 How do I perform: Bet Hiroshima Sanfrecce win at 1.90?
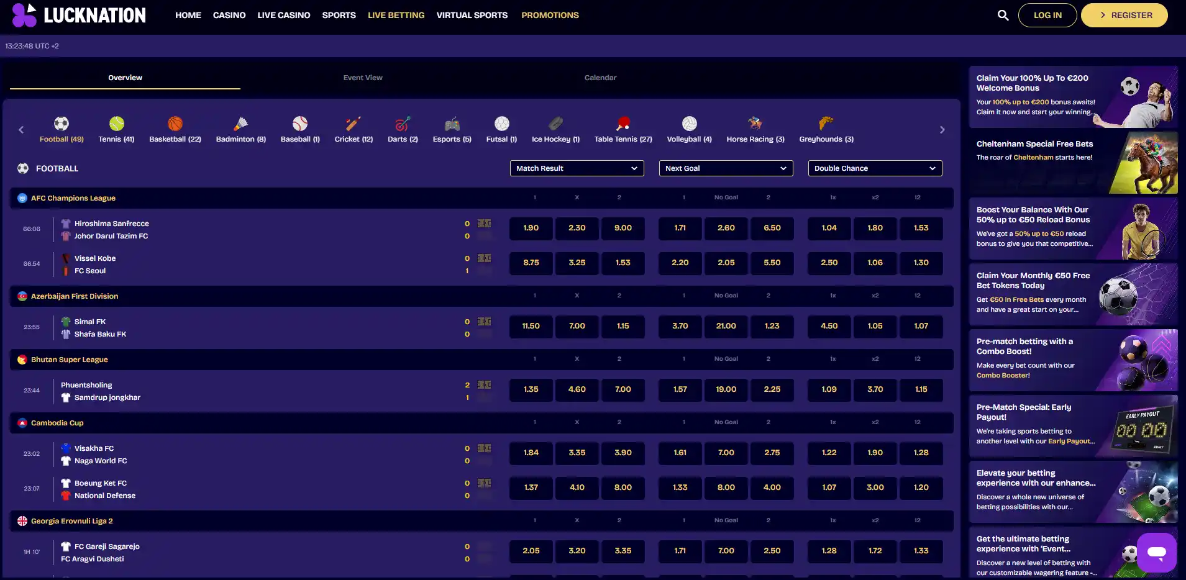[531, 228]
